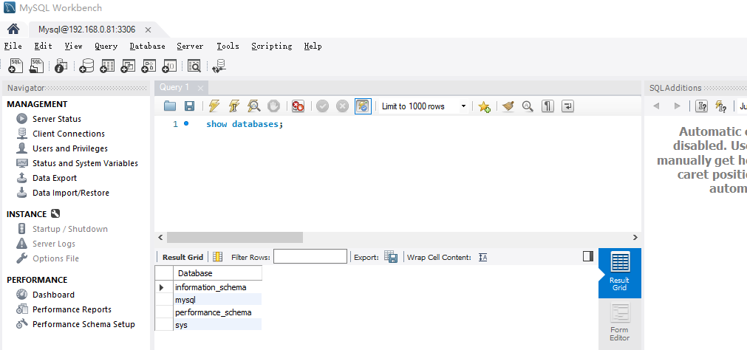This screenshot has width=747, height=350.
Task: Click the Filter Rows input field
Action: point(310,257)
